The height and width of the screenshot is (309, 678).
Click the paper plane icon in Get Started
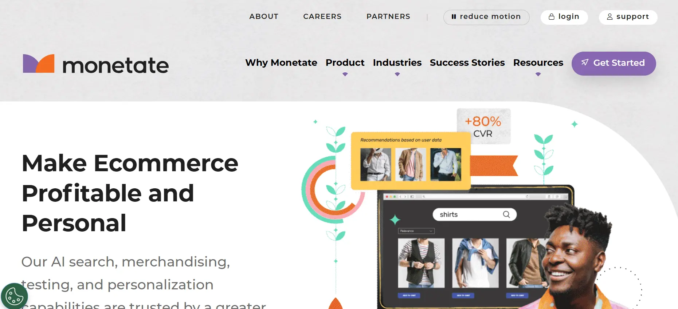click(x=585, y=63)
